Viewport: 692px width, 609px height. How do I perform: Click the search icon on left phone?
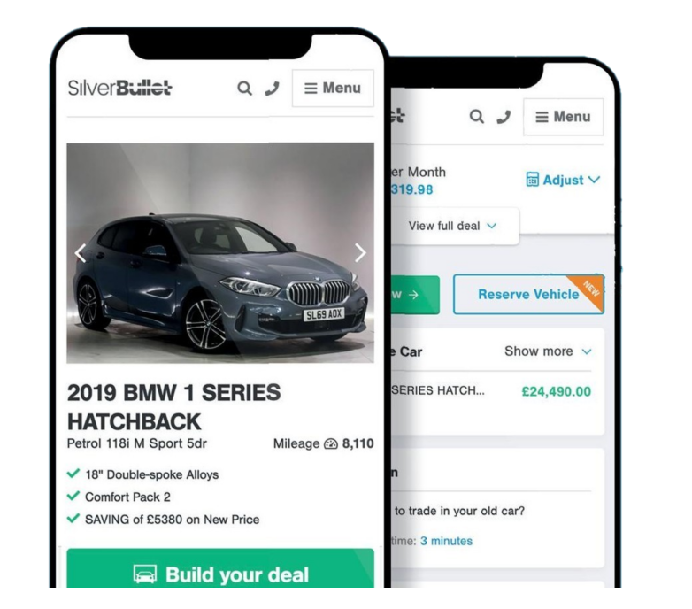tap(244, 89)
